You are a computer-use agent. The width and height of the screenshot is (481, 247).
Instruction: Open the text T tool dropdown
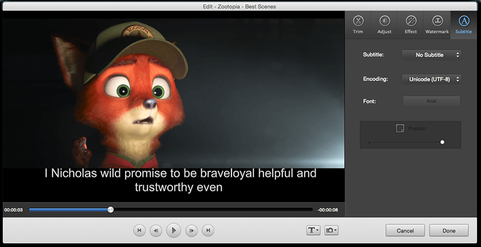pyautogui.click(x=313, y=230)
